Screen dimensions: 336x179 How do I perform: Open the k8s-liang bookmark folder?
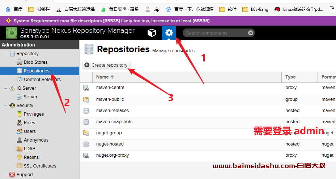(255, 9)
